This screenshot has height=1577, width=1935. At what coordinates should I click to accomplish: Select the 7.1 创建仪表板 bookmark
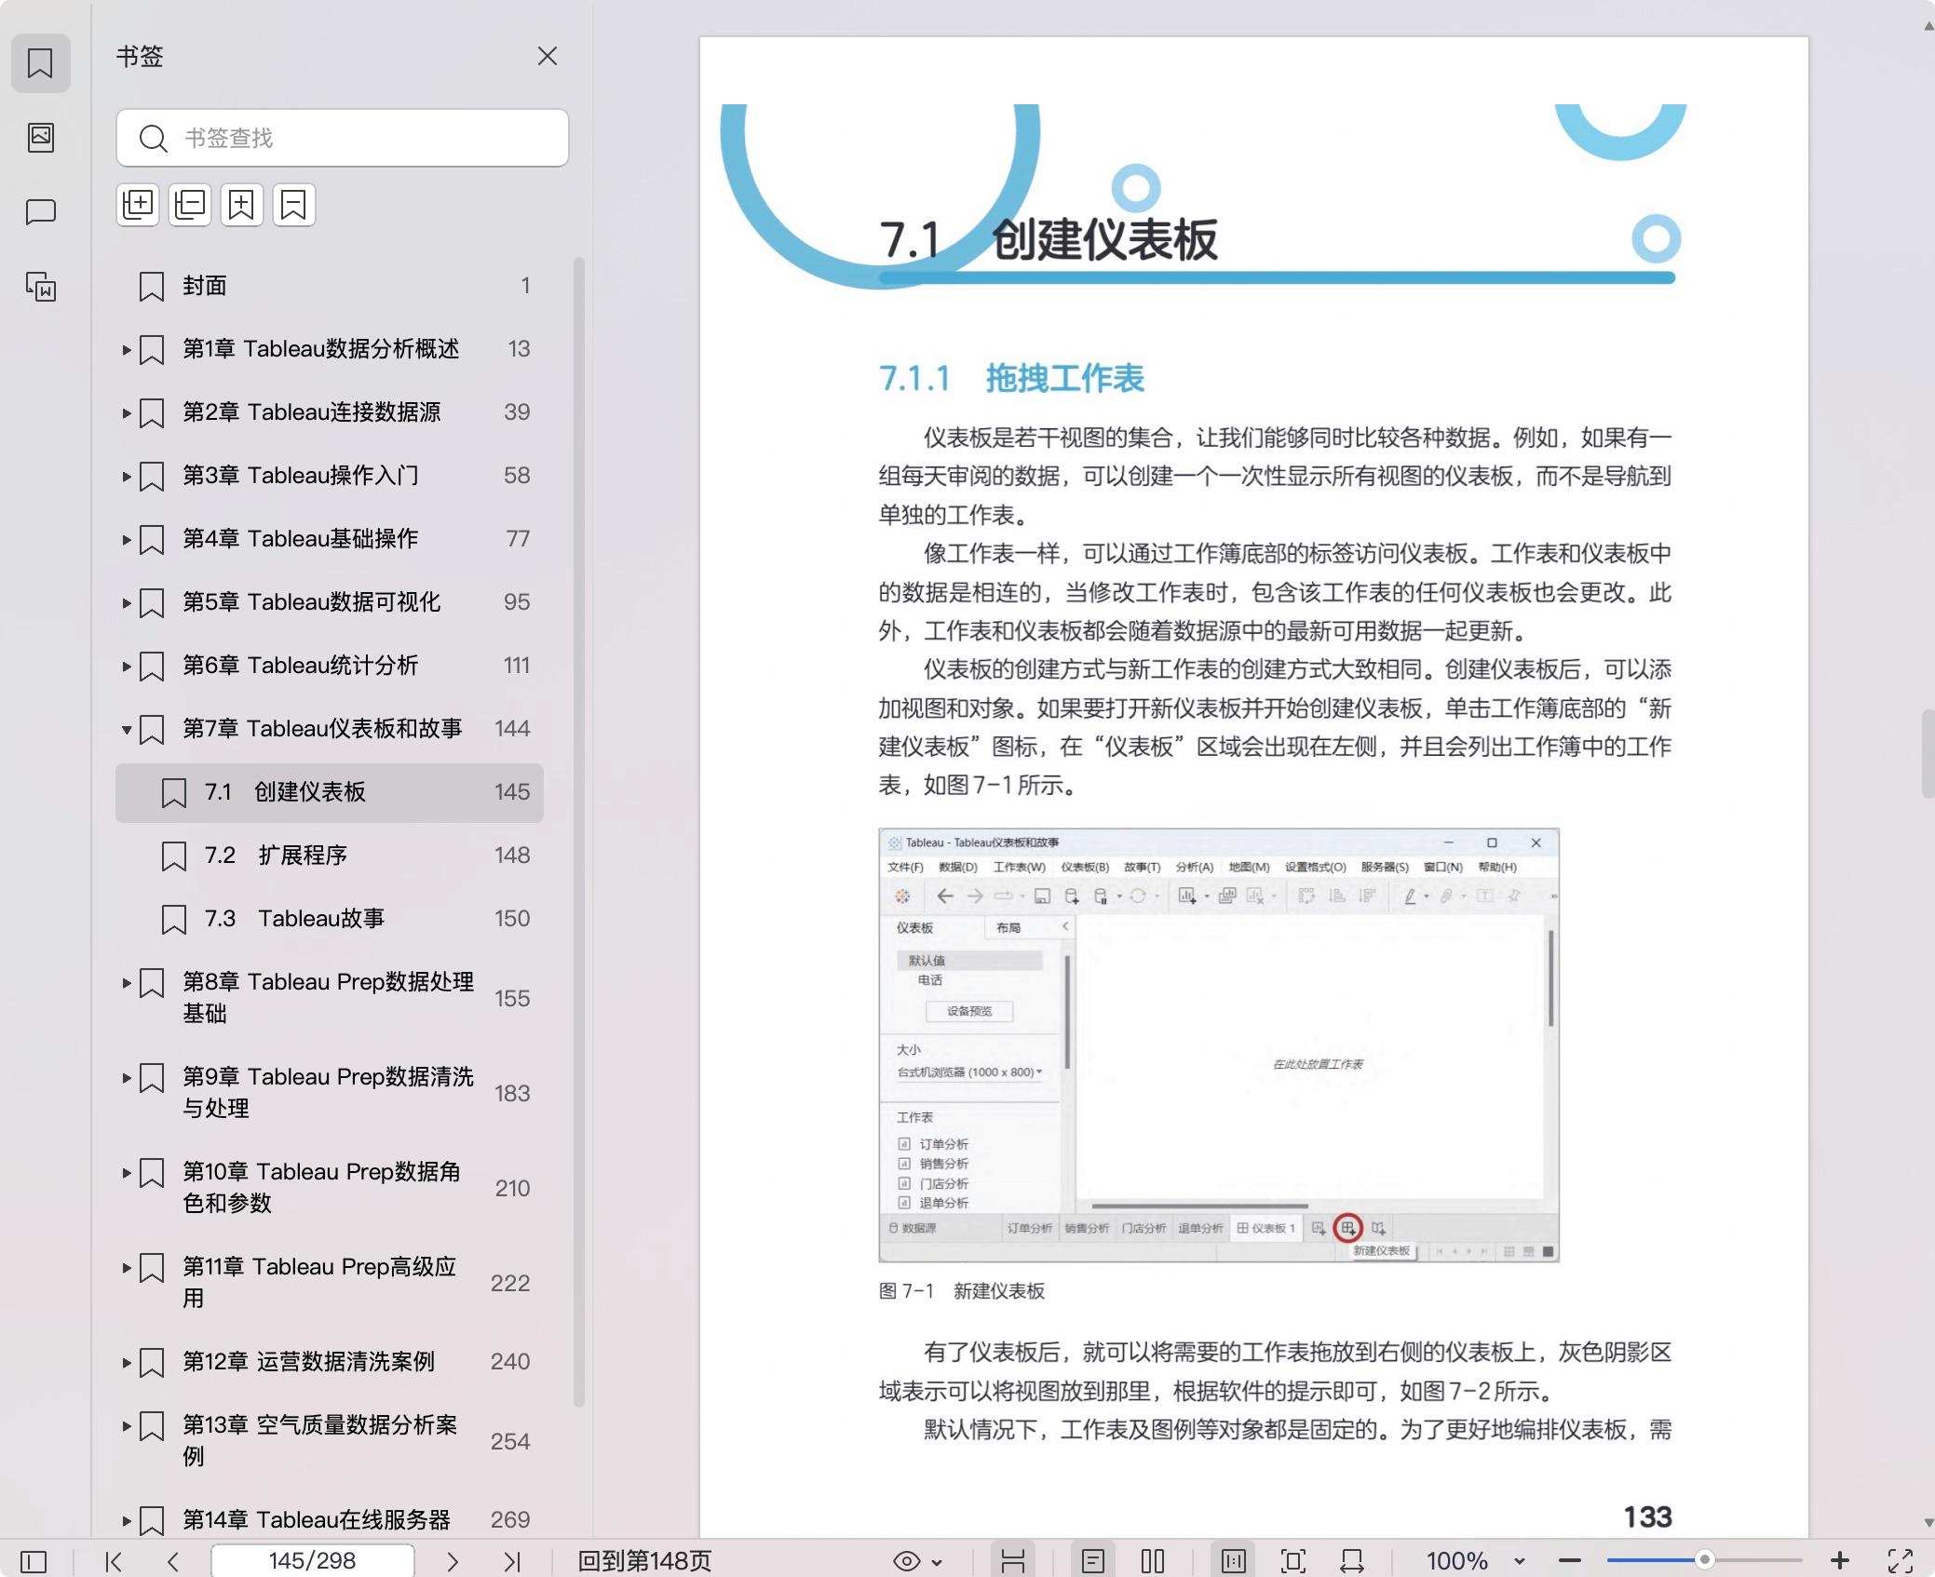tap(330, 792)
